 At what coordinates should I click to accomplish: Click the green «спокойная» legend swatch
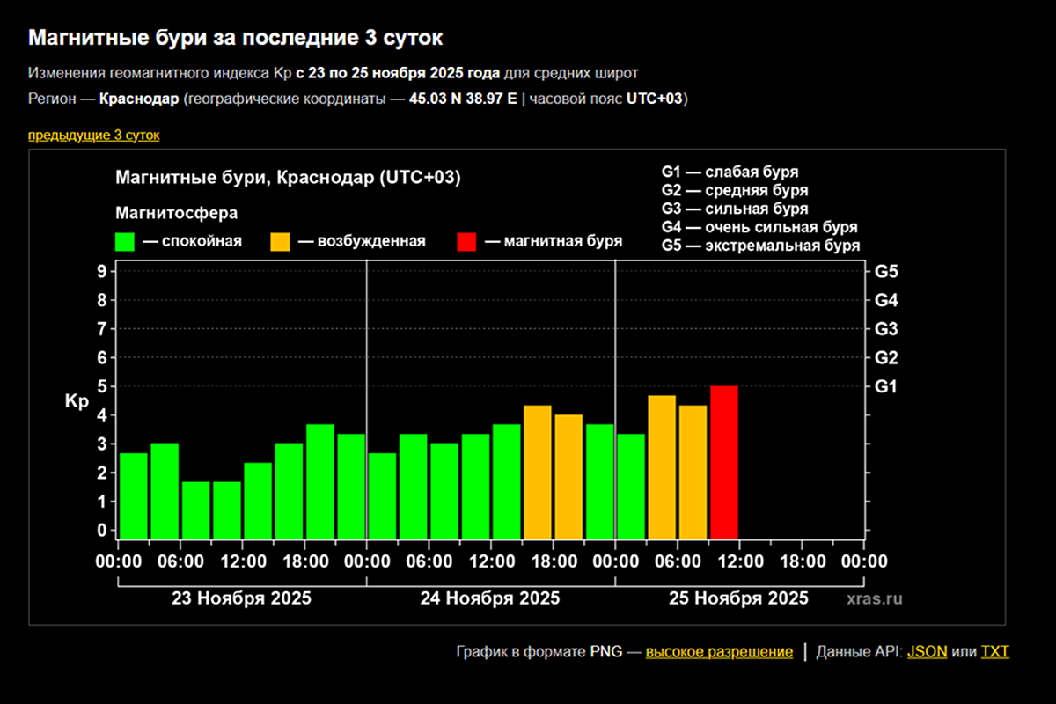[x=125, y=242]
